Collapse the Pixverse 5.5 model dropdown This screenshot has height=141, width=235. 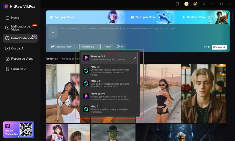pyautogui.click(x=90, y=47)
